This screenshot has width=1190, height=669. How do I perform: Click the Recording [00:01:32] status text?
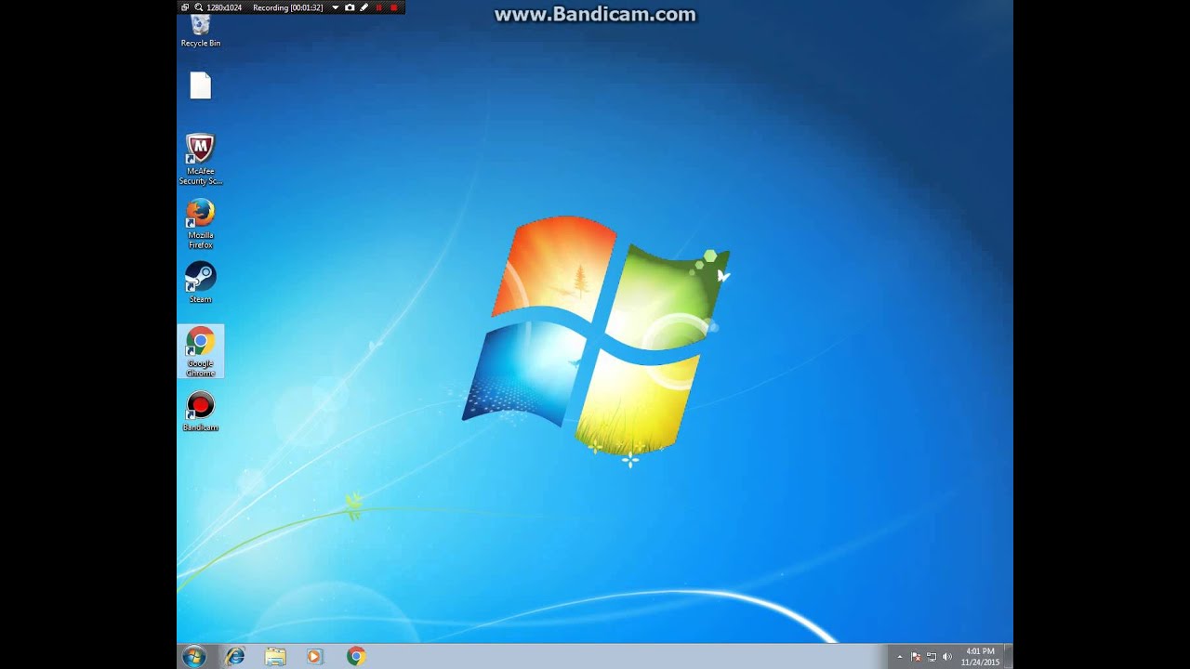pyautogui.click(x=288, y=7)
